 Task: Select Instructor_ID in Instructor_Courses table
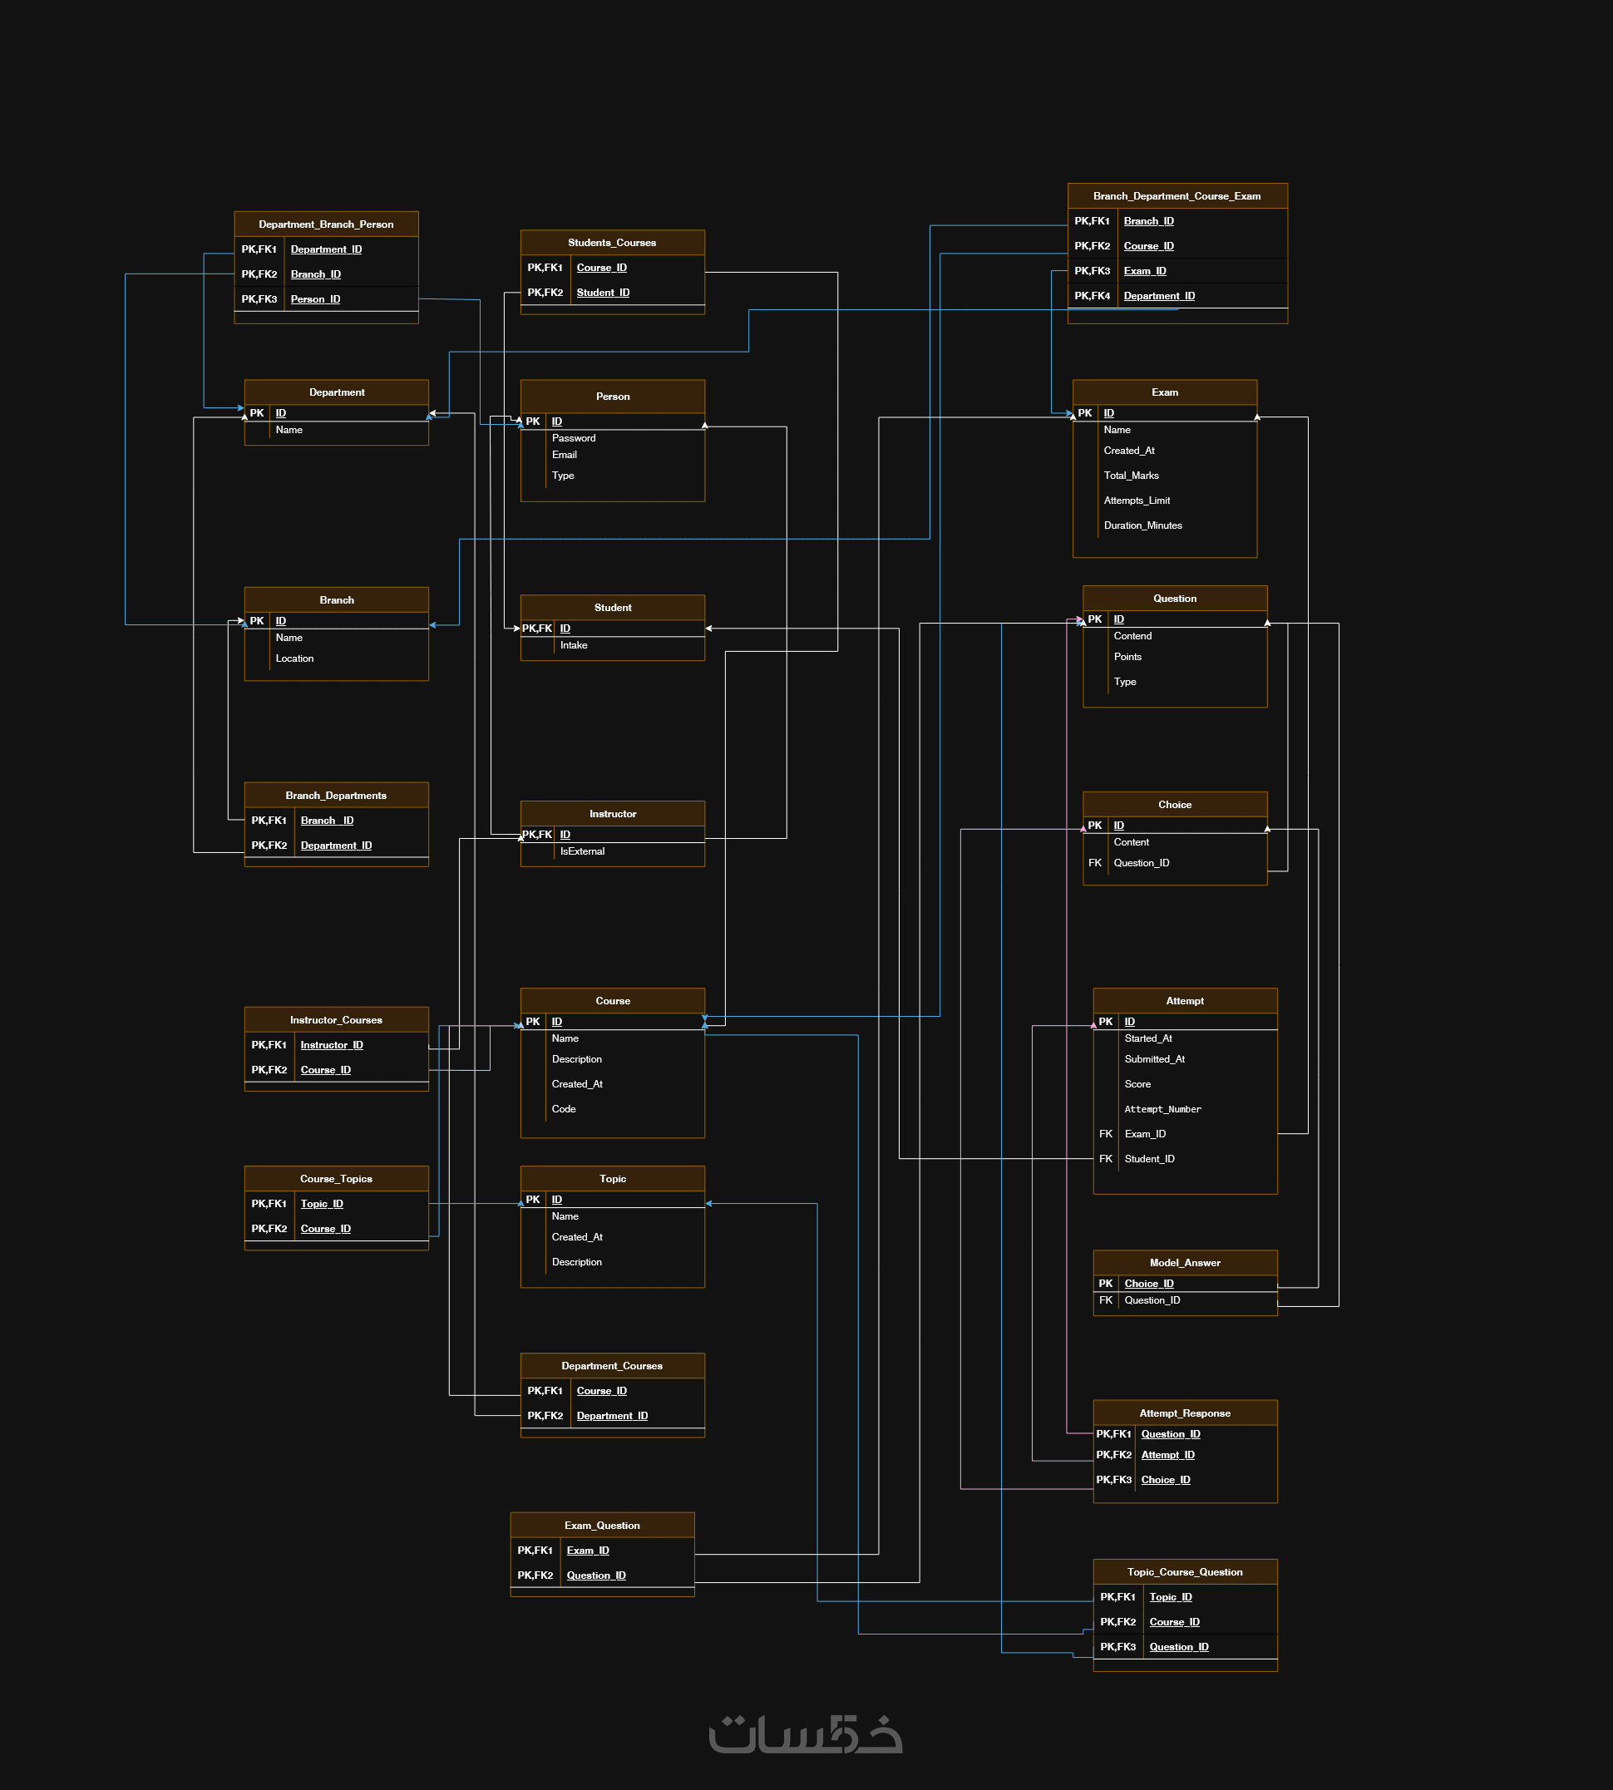332,1046
